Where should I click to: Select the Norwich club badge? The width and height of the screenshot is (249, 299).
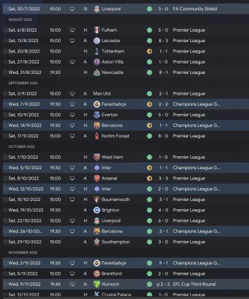pos(97,284)
